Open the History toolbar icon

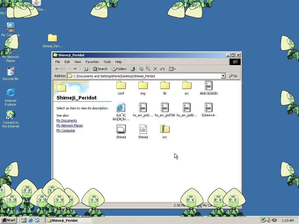133,69
